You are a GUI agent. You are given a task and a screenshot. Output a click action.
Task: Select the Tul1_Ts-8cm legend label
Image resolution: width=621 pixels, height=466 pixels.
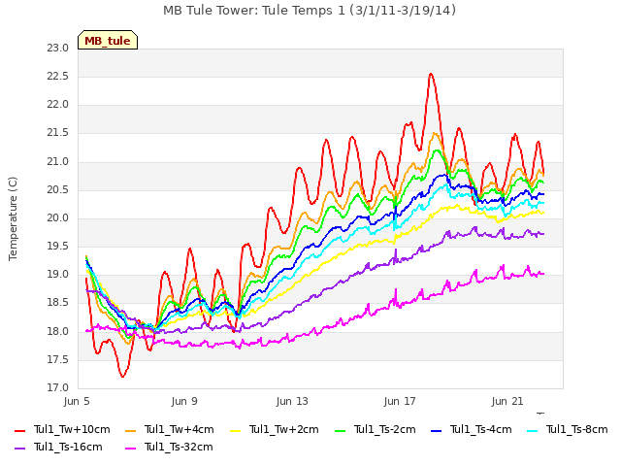tap(576, 429)
